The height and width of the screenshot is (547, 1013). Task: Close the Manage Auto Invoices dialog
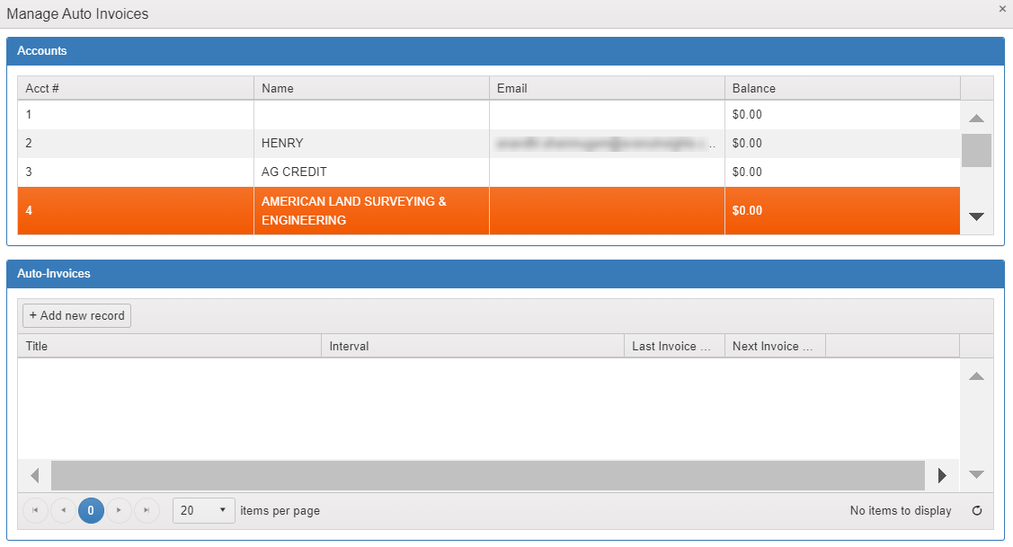(x=1002, y=9)
